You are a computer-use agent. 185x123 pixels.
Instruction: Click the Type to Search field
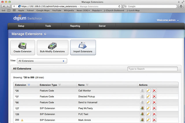[x=152, y=69]
